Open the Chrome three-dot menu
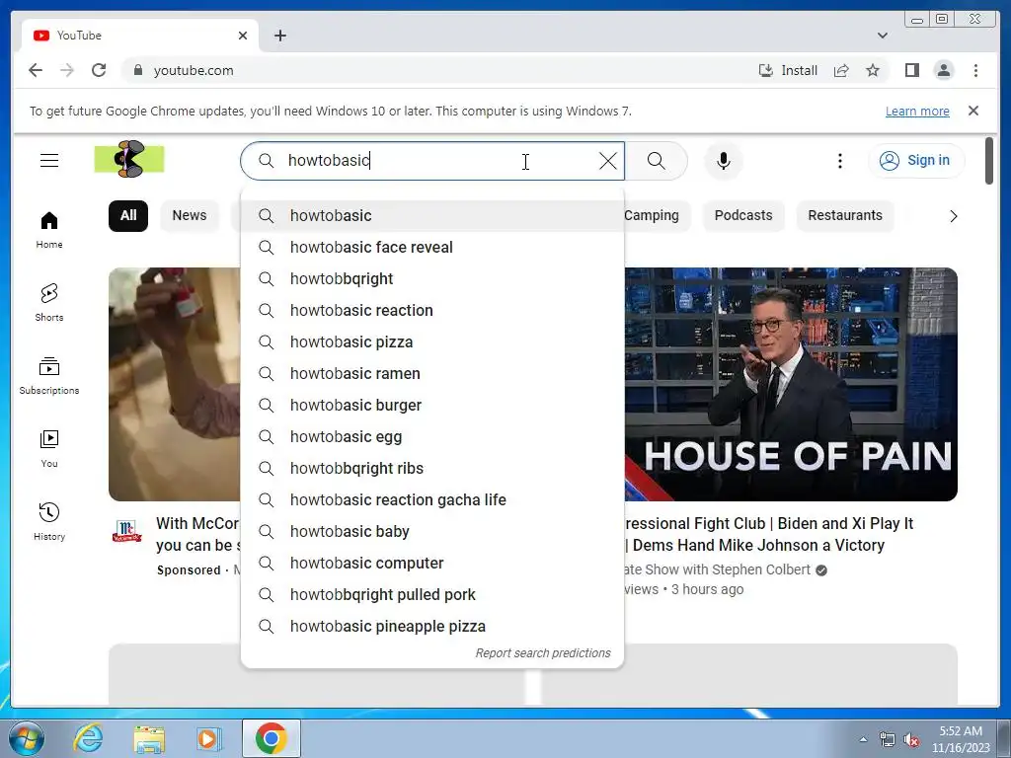The image size is (1011, 758). tap(975, 70)
